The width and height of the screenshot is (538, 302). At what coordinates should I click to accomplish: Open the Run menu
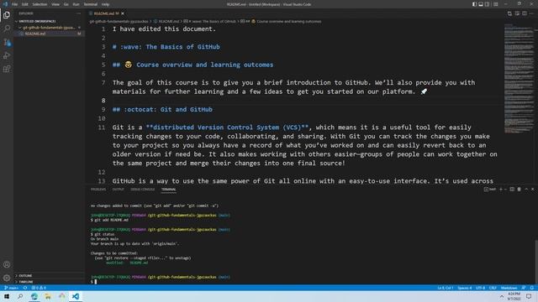coord(76,4)
